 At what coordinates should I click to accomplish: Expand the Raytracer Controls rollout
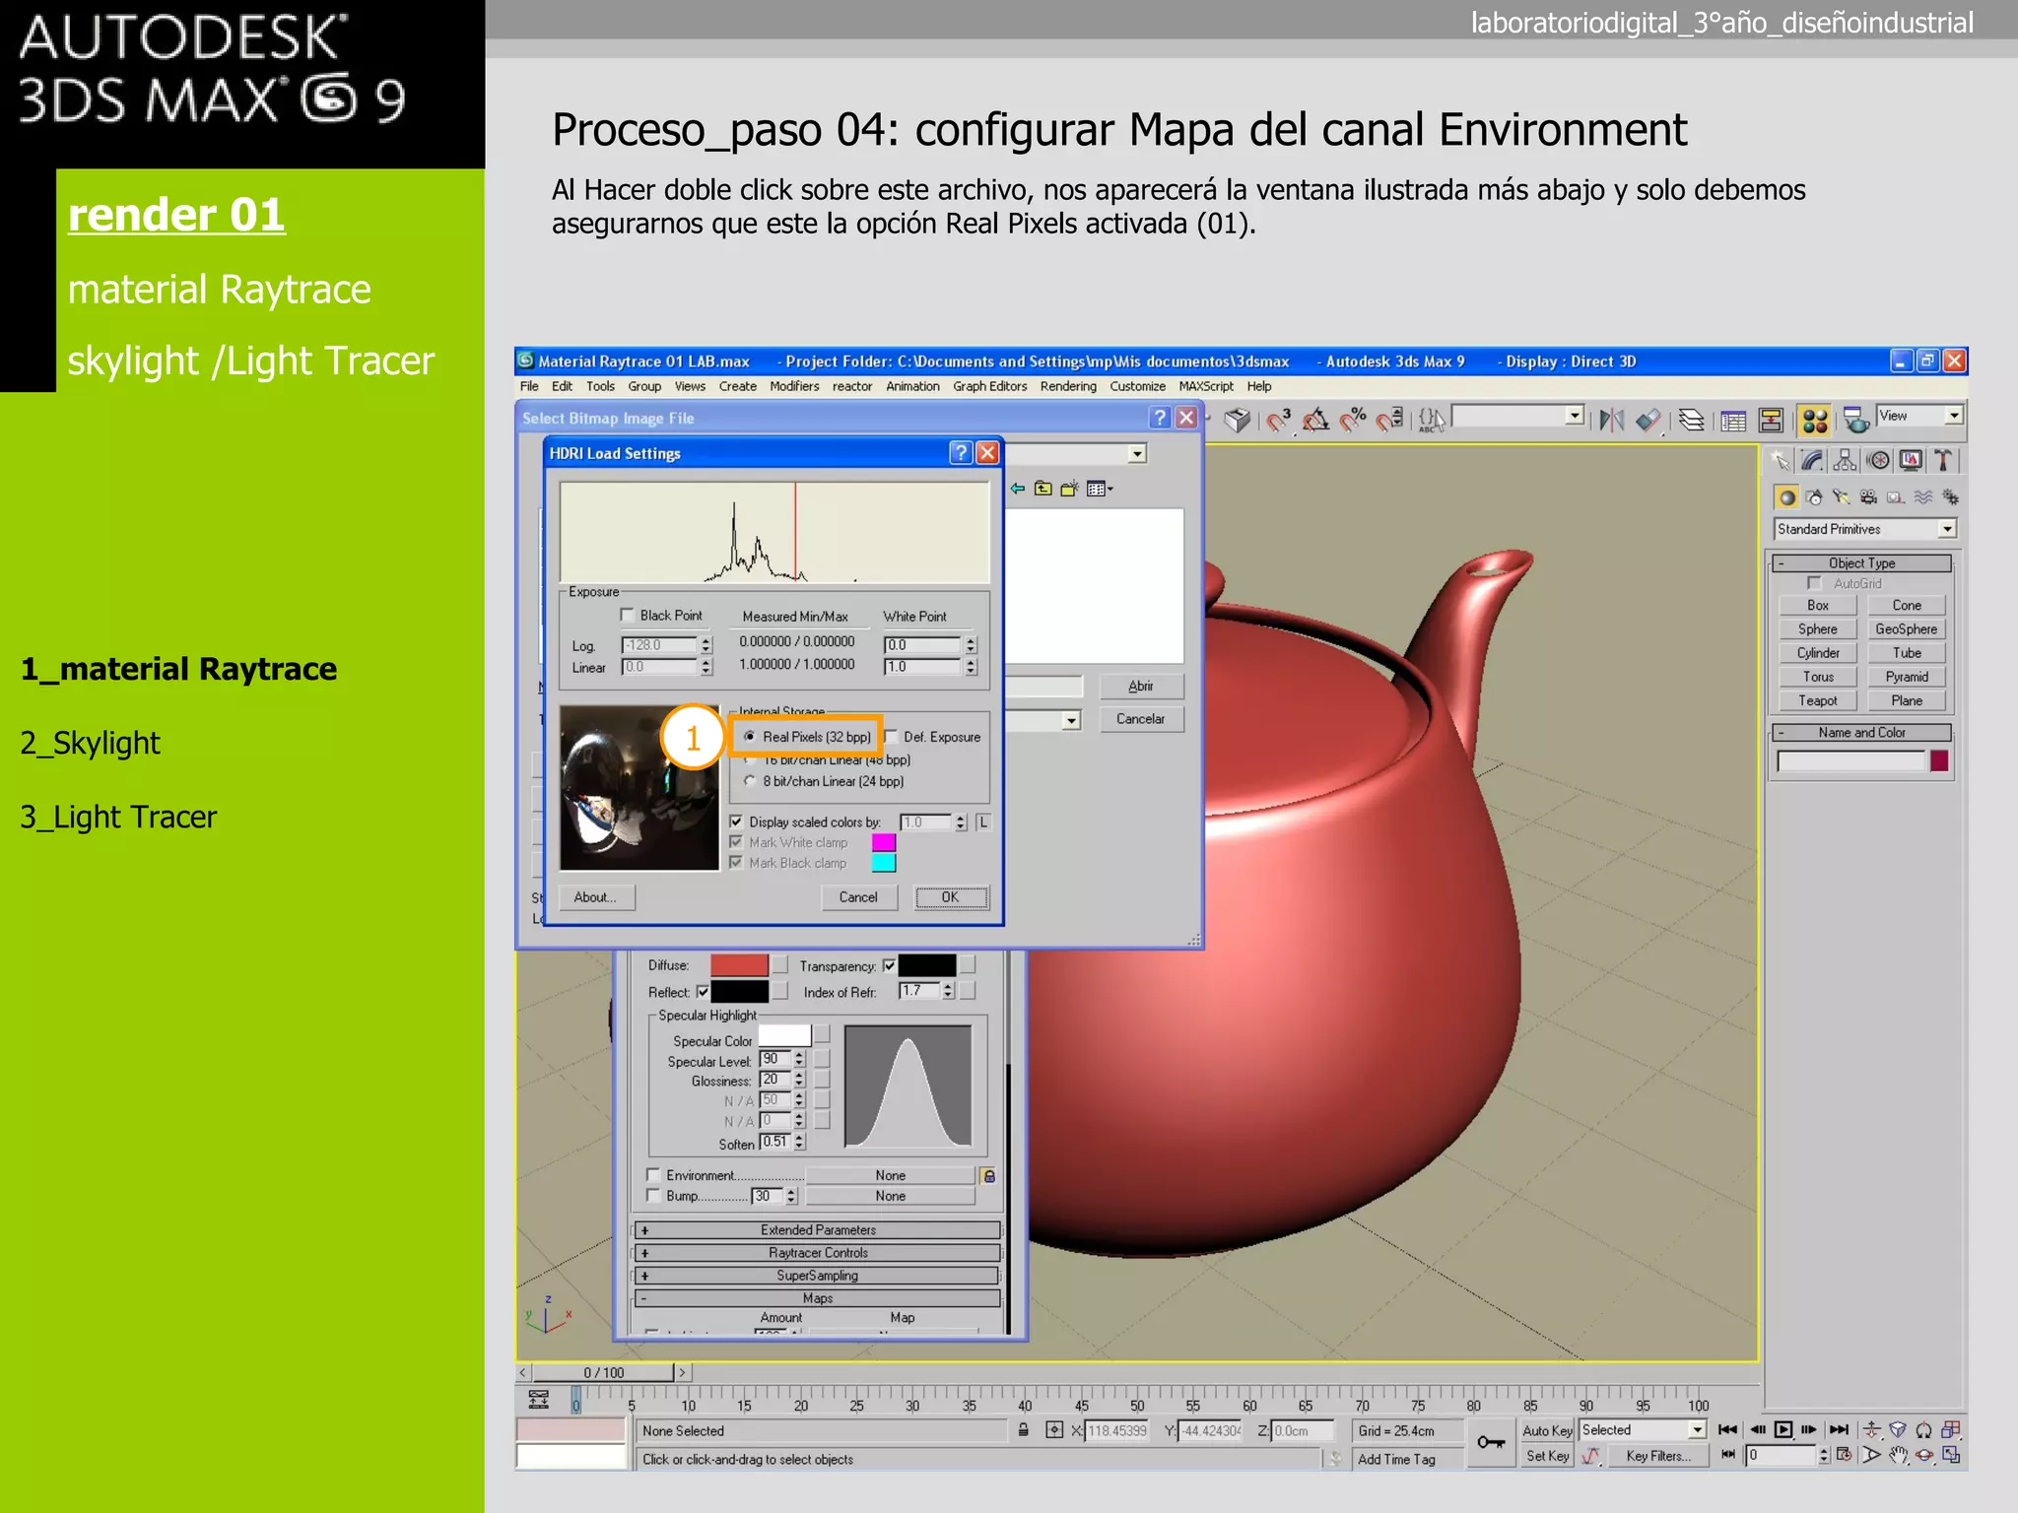click(817, 1253)
